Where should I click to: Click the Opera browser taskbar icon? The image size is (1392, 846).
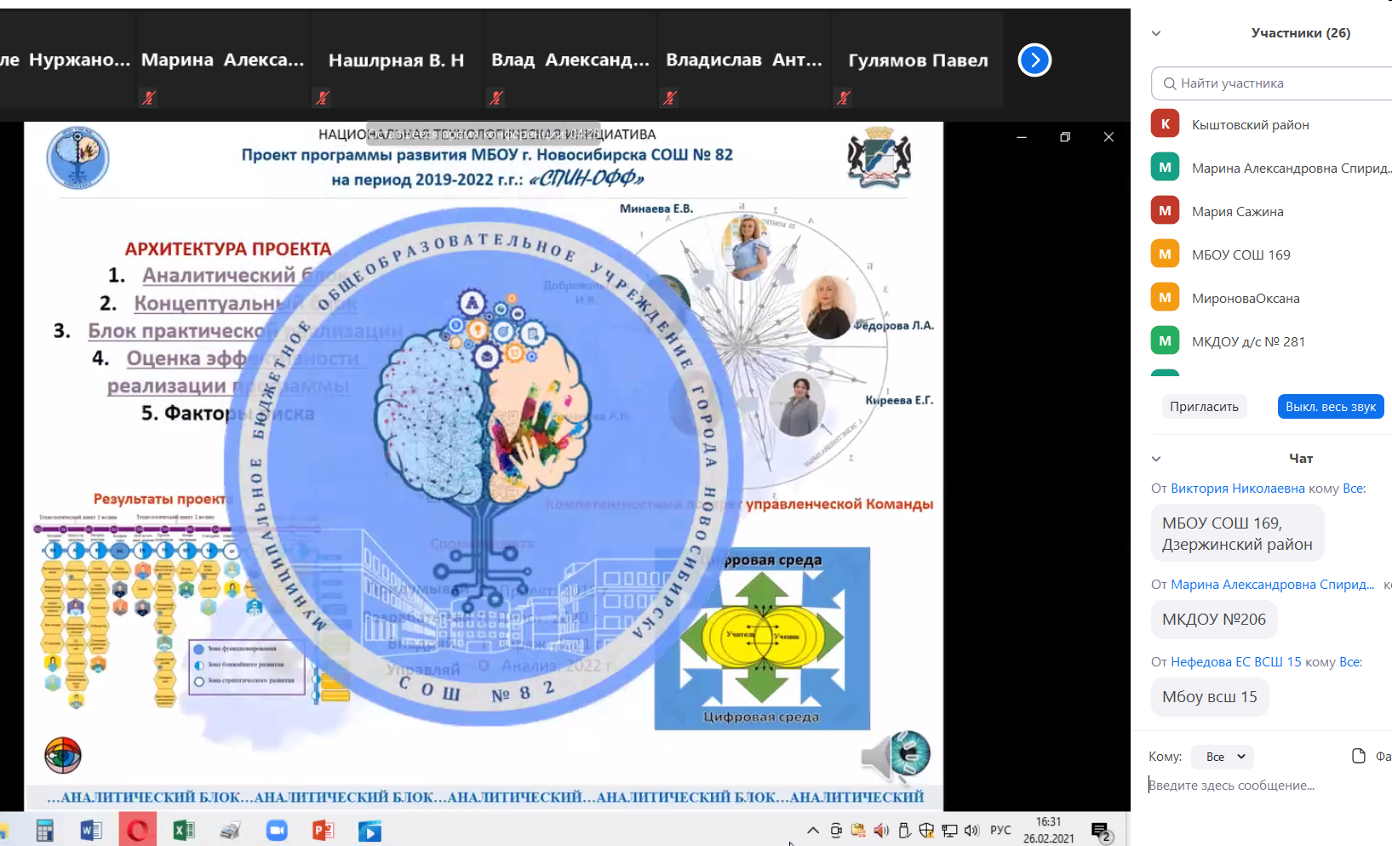point(137,831)
